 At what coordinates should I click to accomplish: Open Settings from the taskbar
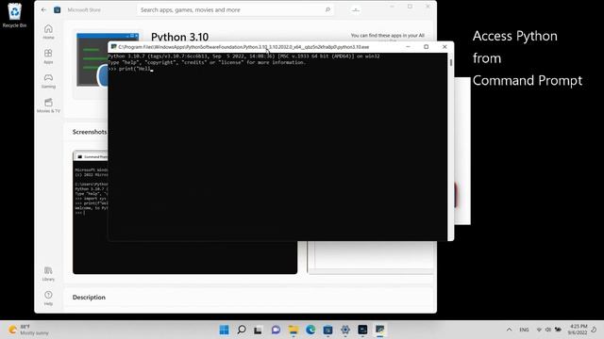click(x=345, y=330)
